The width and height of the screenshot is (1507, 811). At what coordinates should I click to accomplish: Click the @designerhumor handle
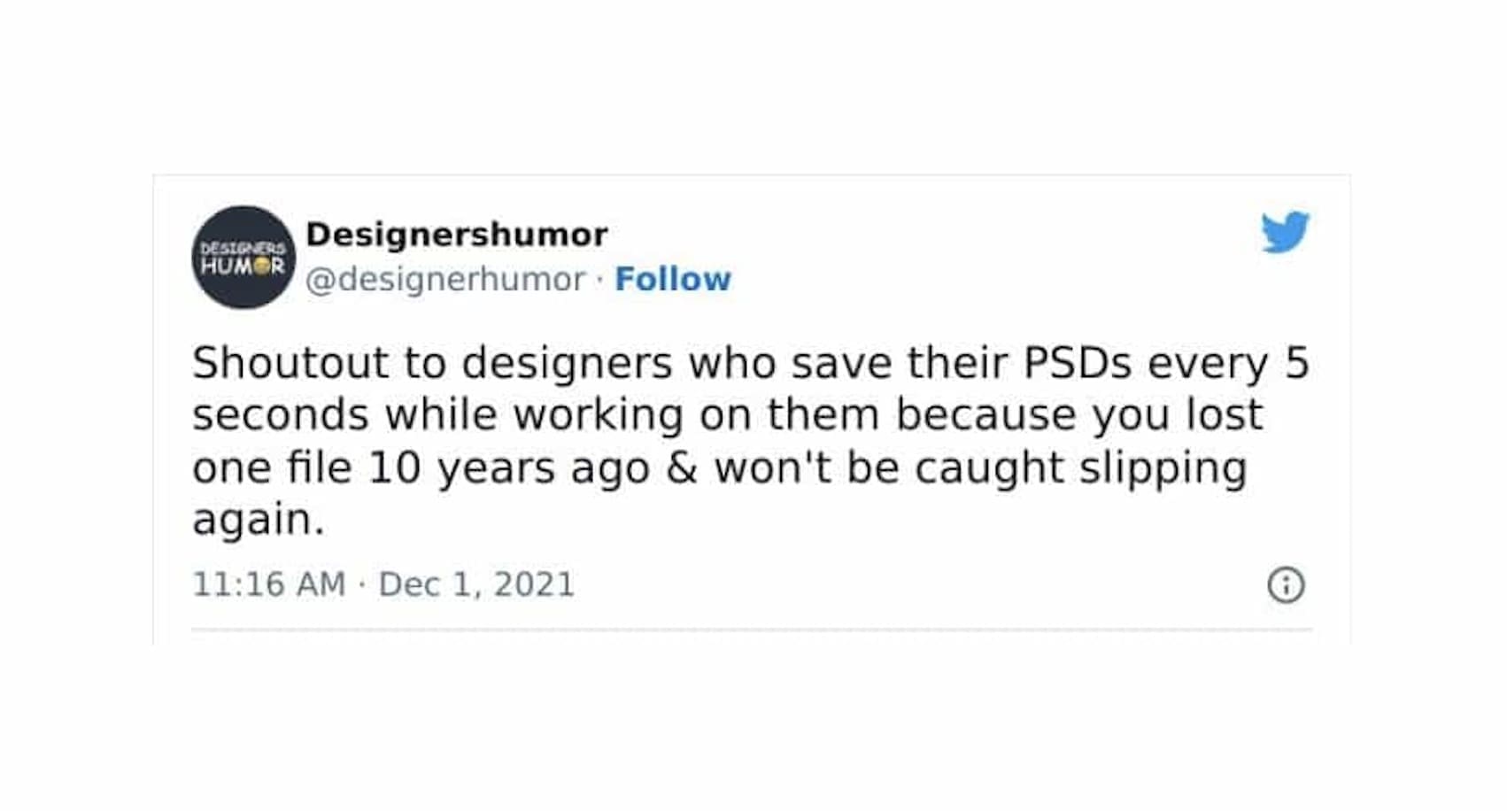[445, 279]
